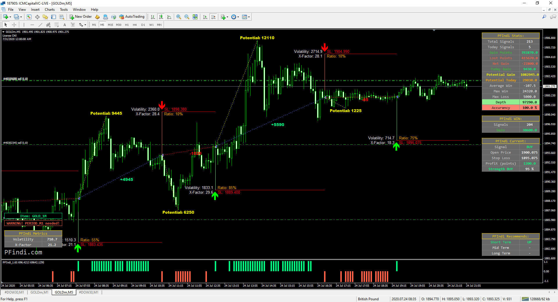Zoom in on the chart
Image resolution: width=558 pixels, height=302 pixels.
tap(178, 17)
